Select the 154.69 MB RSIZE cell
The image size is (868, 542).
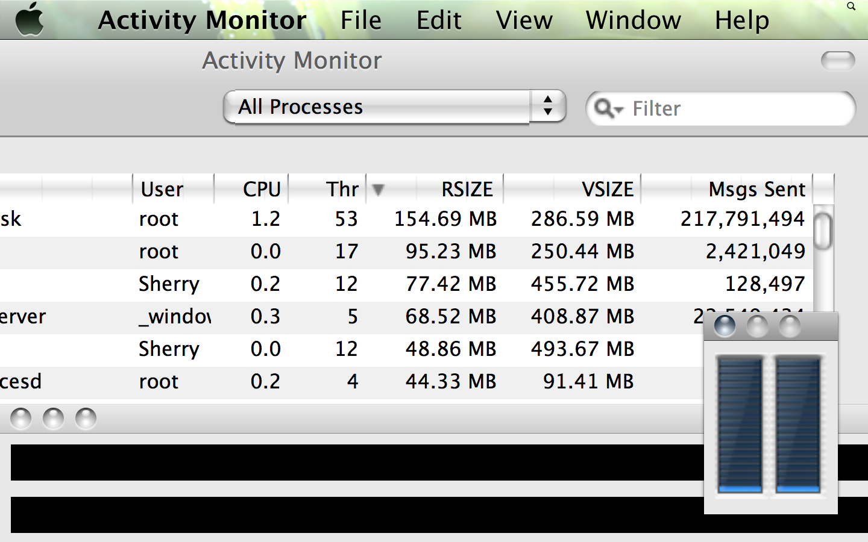click(445, 219)
